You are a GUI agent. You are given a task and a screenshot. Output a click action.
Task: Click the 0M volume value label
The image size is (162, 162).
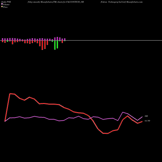click(x=146, y=116)
